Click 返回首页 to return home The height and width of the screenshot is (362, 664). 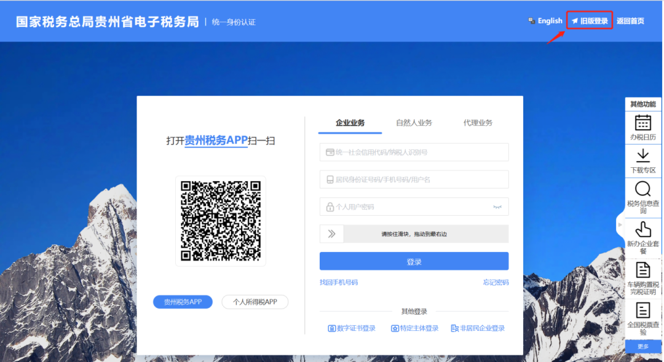(x=630, y=21)
